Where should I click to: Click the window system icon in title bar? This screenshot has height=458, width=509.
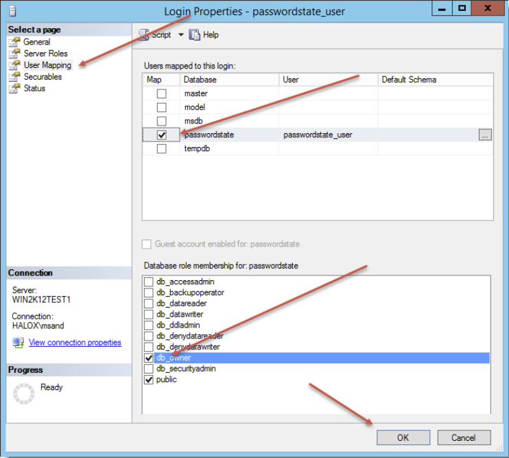tap(12, 11)
